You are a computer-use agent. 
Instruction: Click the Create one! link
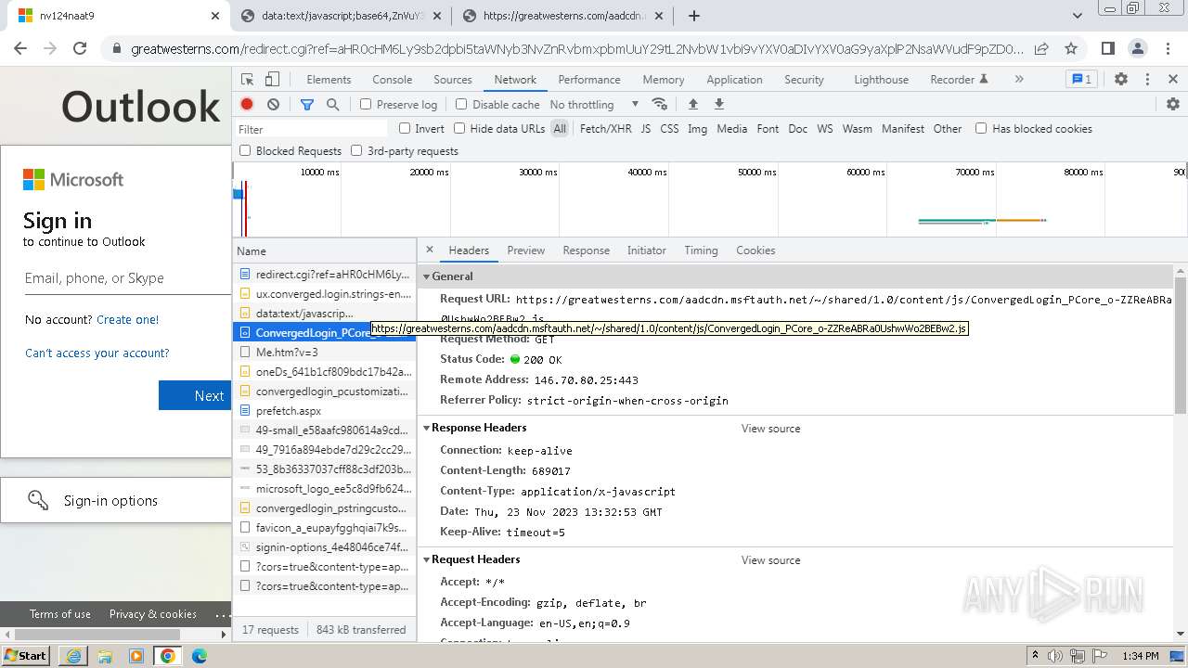(128, 319)
